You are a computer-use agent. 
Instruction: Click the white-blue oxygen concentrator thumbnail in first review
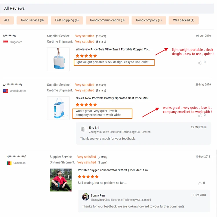(58, 59)
